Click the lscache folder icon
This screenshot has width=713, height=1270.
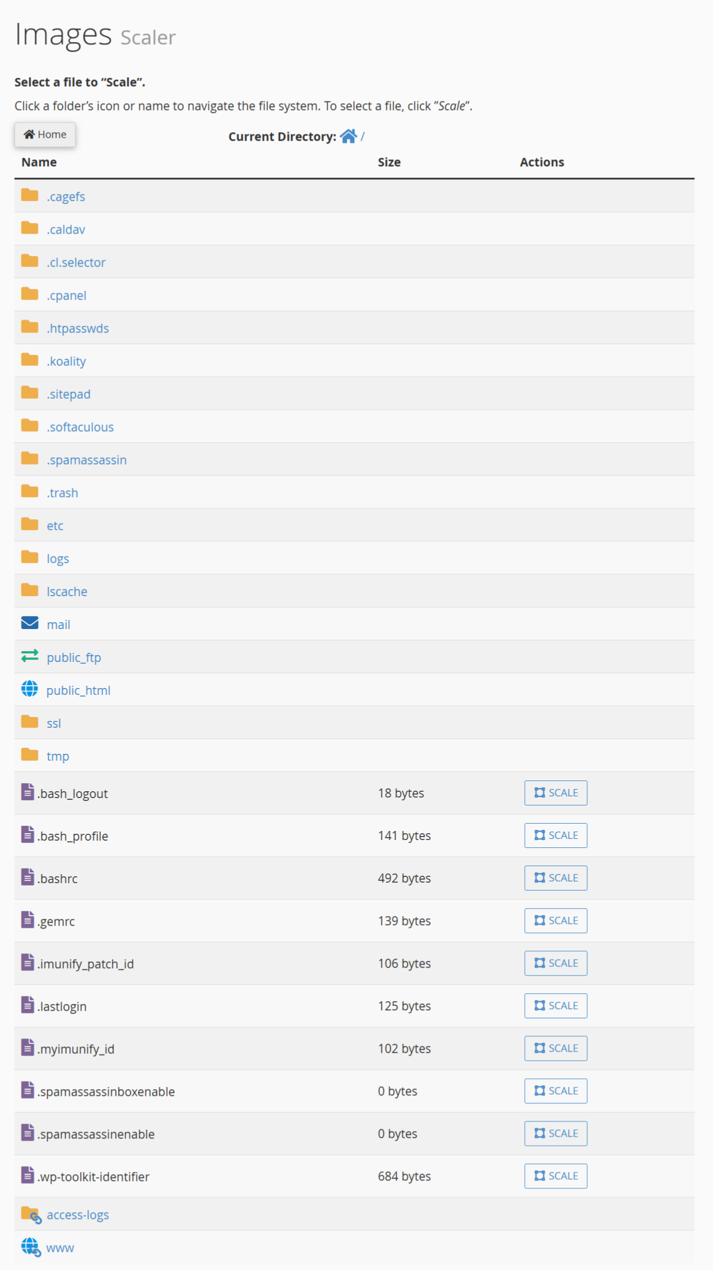(x=29, y=590)
